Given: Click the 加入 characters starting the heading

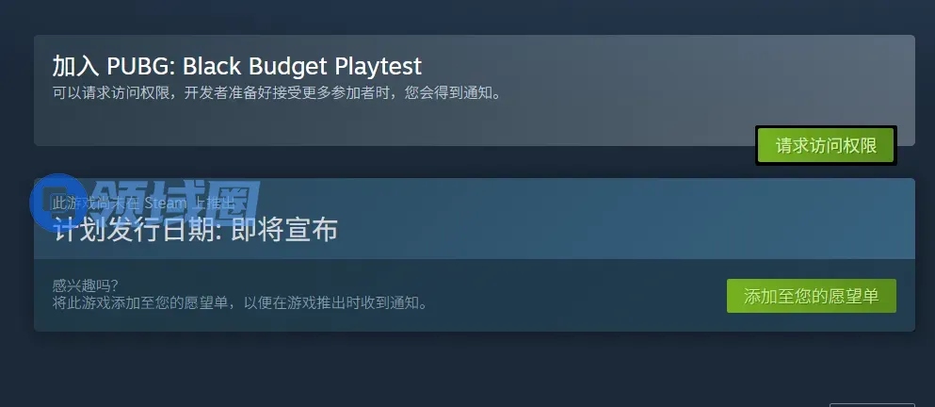Looking at the screenshot, I should [75, 66].
